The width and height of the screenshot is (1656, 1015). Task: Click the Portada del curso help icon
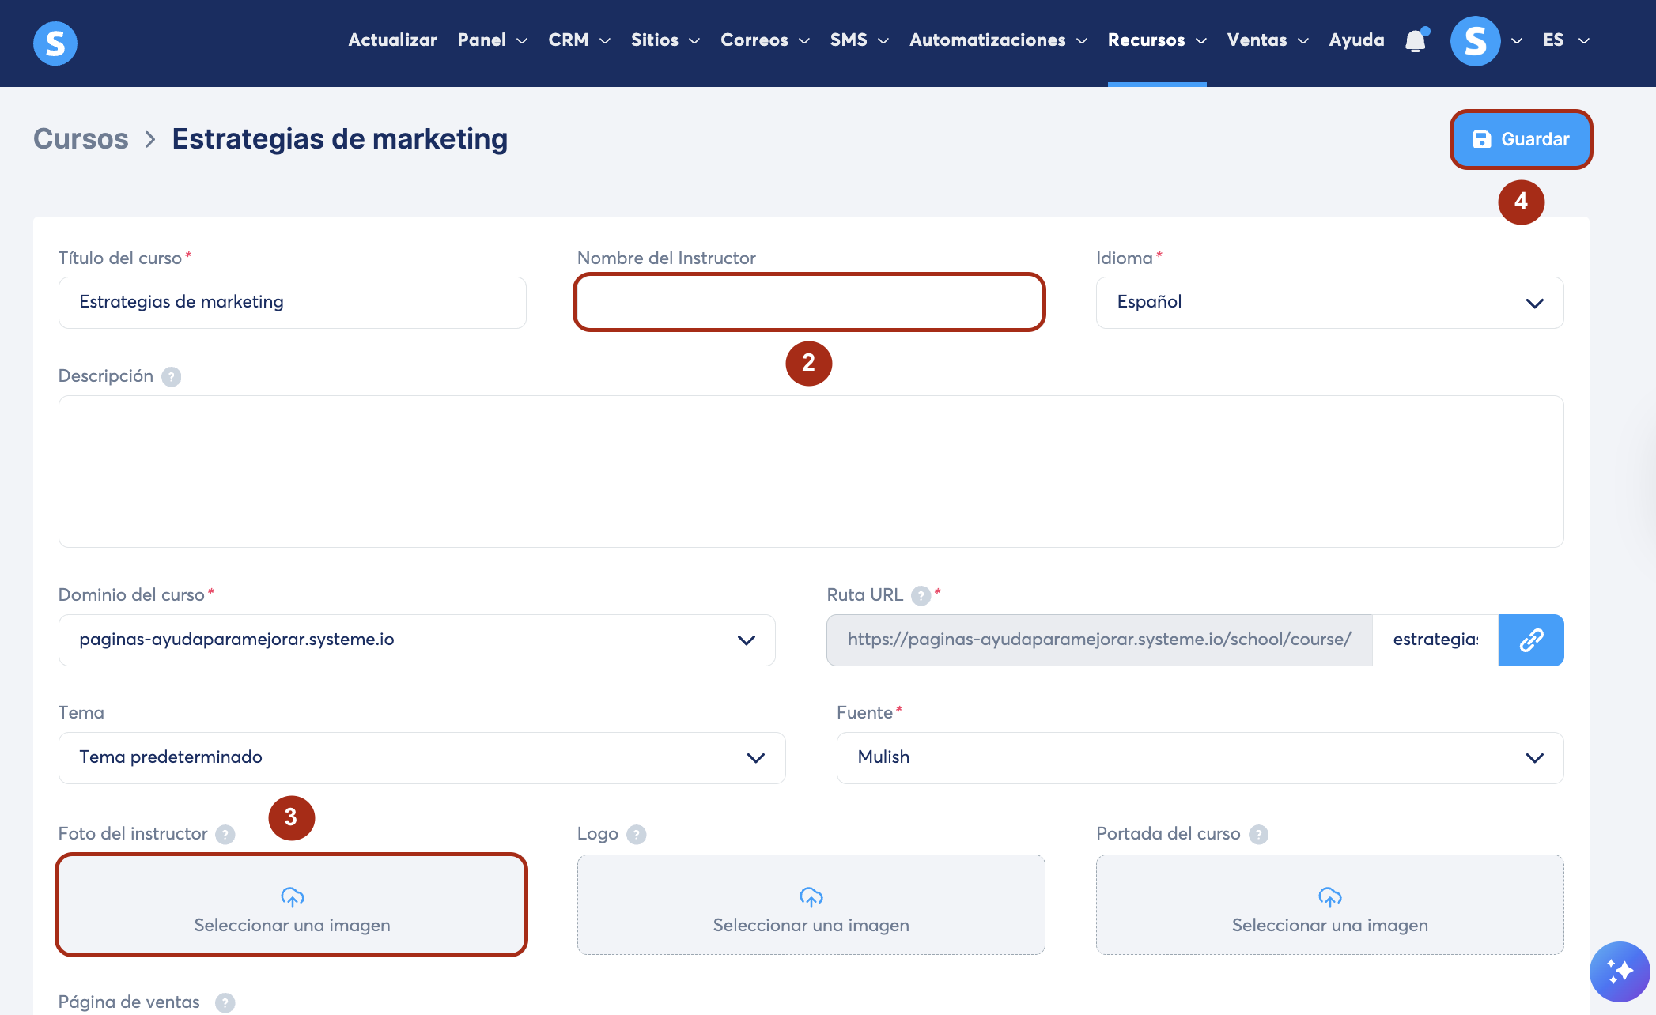tap(1258, 835)
